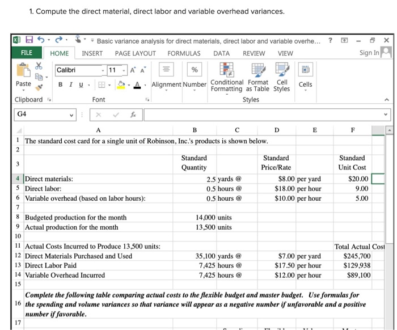This screenshot has height=330, width=397.
Task: Select the Format Painter brush icon
Action: (x=39, y=87)
